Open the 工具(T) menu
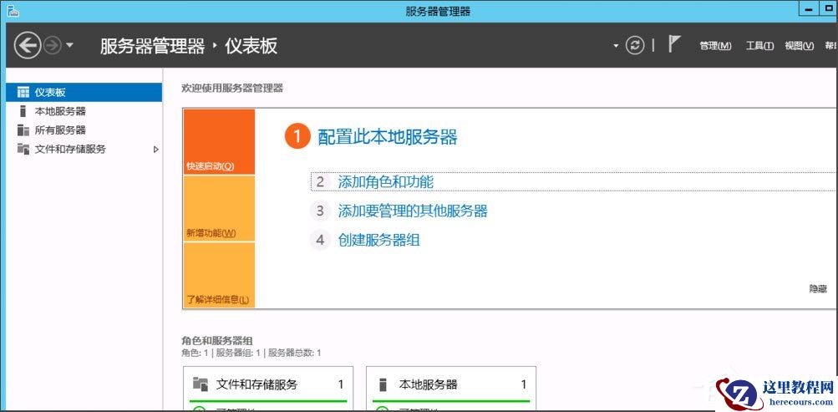 760,46
